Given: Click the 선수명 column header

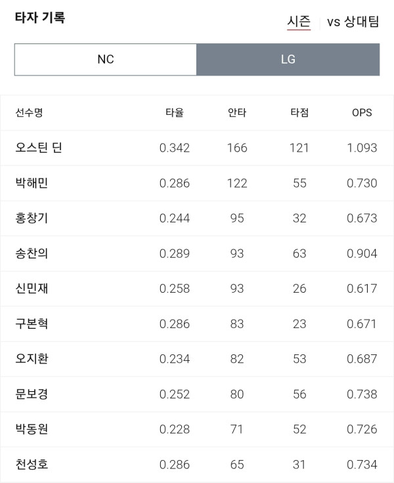Looking at the screenshot, I should click(29, 112).
